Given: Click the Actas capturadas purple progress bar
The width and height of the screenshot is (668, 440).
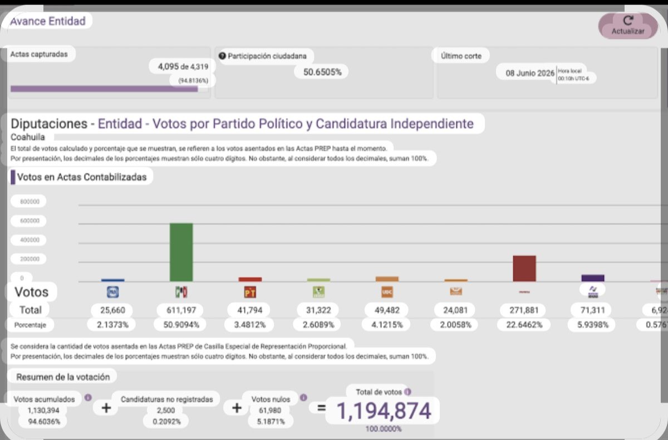Looking at the screenshot, I should [x=104, y=89].
